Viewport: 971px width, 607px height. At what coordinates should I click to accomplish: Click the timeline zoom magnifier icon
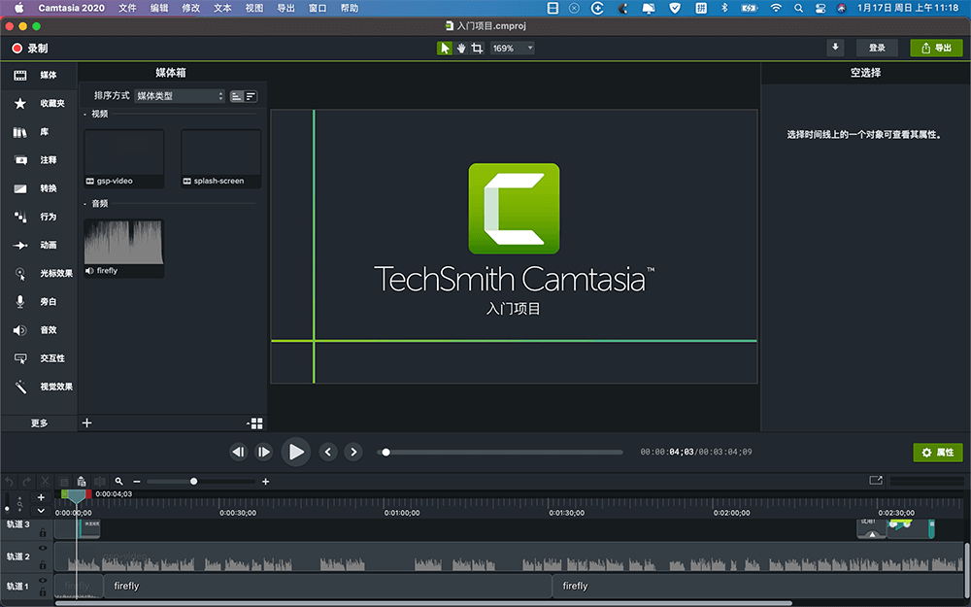pyautogui.click(x=118, y=482)
